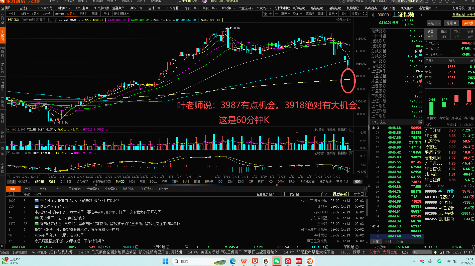Click the vertical scrollbar of the 股吧 posts list
Screen dimensions: 475x266
click(367, 208)
